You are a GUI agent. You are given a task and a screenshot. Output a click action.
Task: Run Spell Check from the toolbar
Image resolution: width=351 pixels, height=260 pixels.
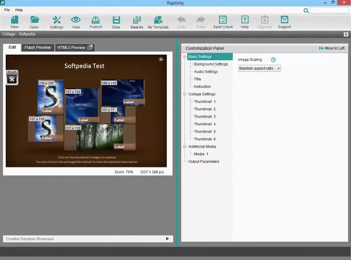click(x=223, y=22)
